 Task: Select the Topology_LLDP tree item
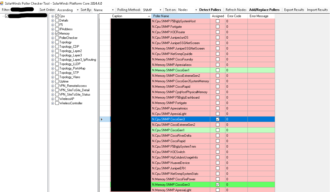[70, 64]
